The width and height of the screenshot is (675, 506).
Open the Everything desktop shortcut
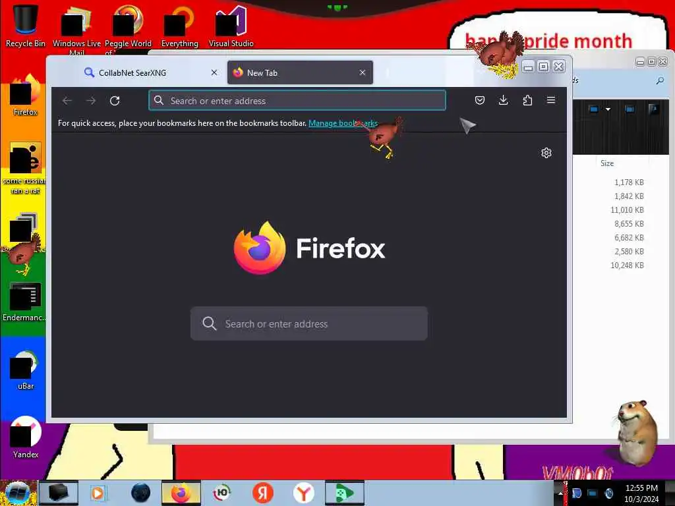(179, 26)
